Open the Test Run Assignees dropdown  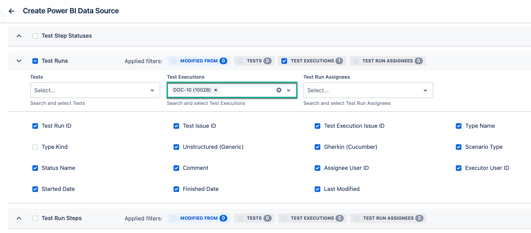pos(368,90)
